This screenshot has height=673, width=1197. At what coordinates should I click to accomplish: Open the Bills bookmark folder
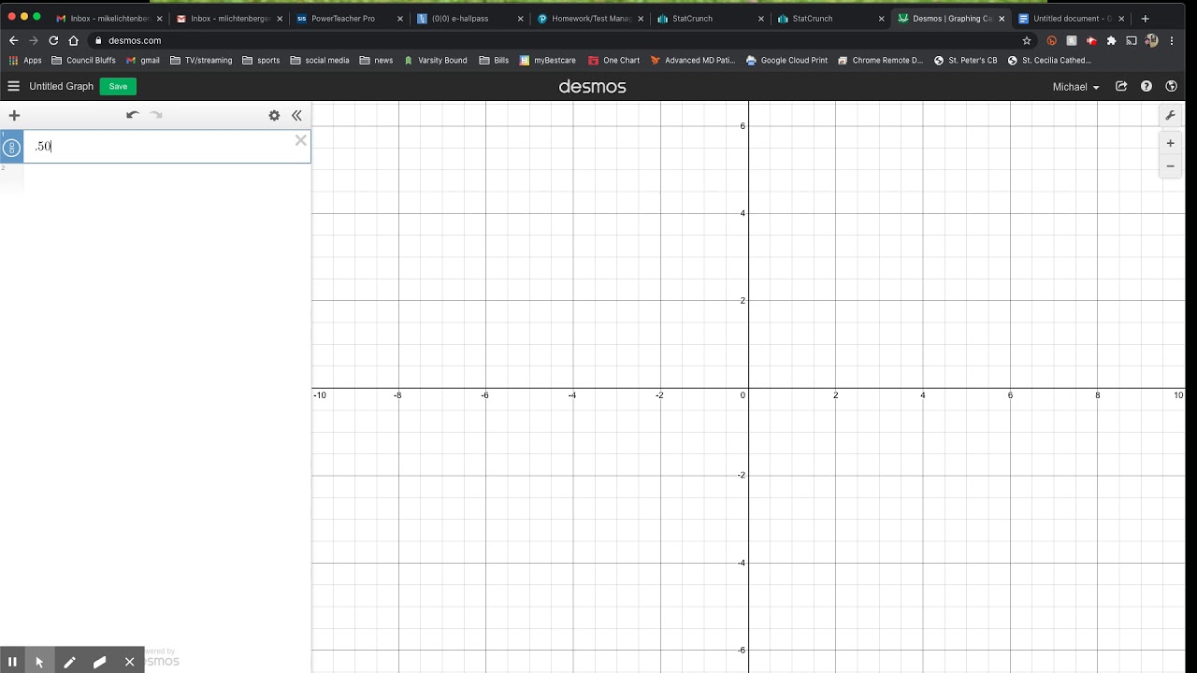tap(494, 61)
